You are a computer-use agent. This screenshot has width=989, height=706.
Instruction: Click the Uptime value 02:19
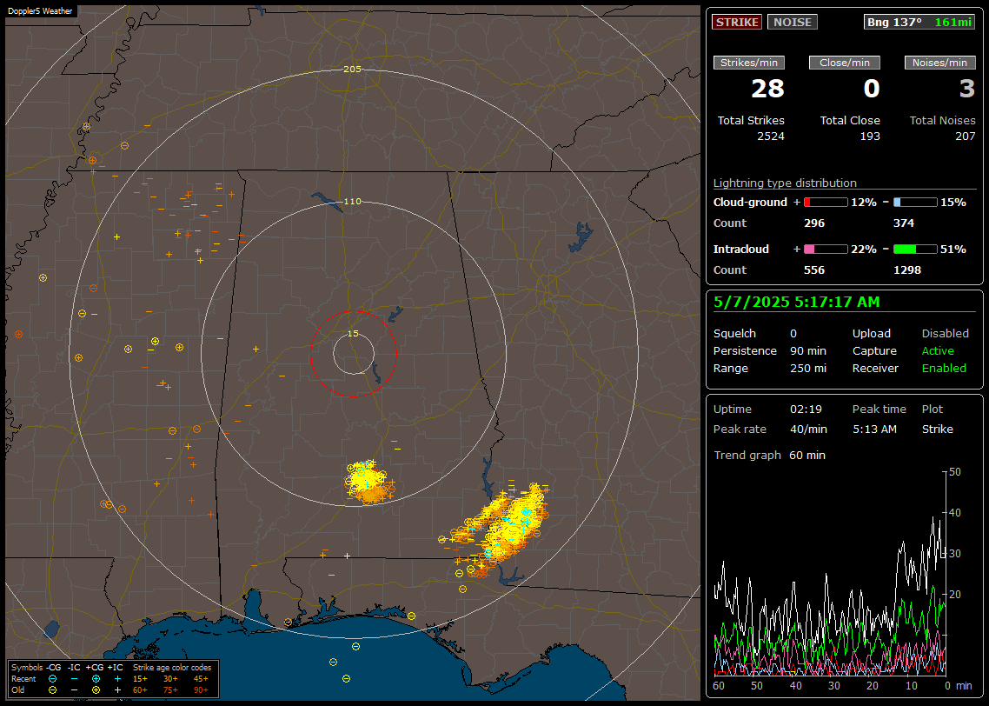click(806, 410)
